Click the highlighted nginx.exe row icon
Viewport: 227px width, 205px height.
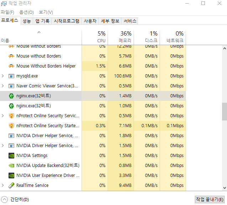(11, 96)
